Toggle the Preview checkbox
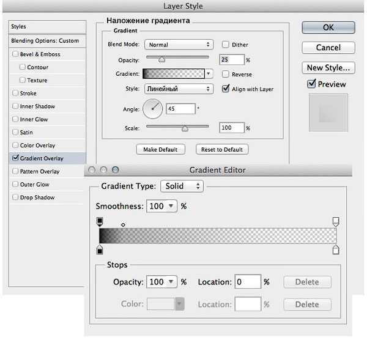The image size is (367, 348). pyautogui.click(x=311, y=84)
